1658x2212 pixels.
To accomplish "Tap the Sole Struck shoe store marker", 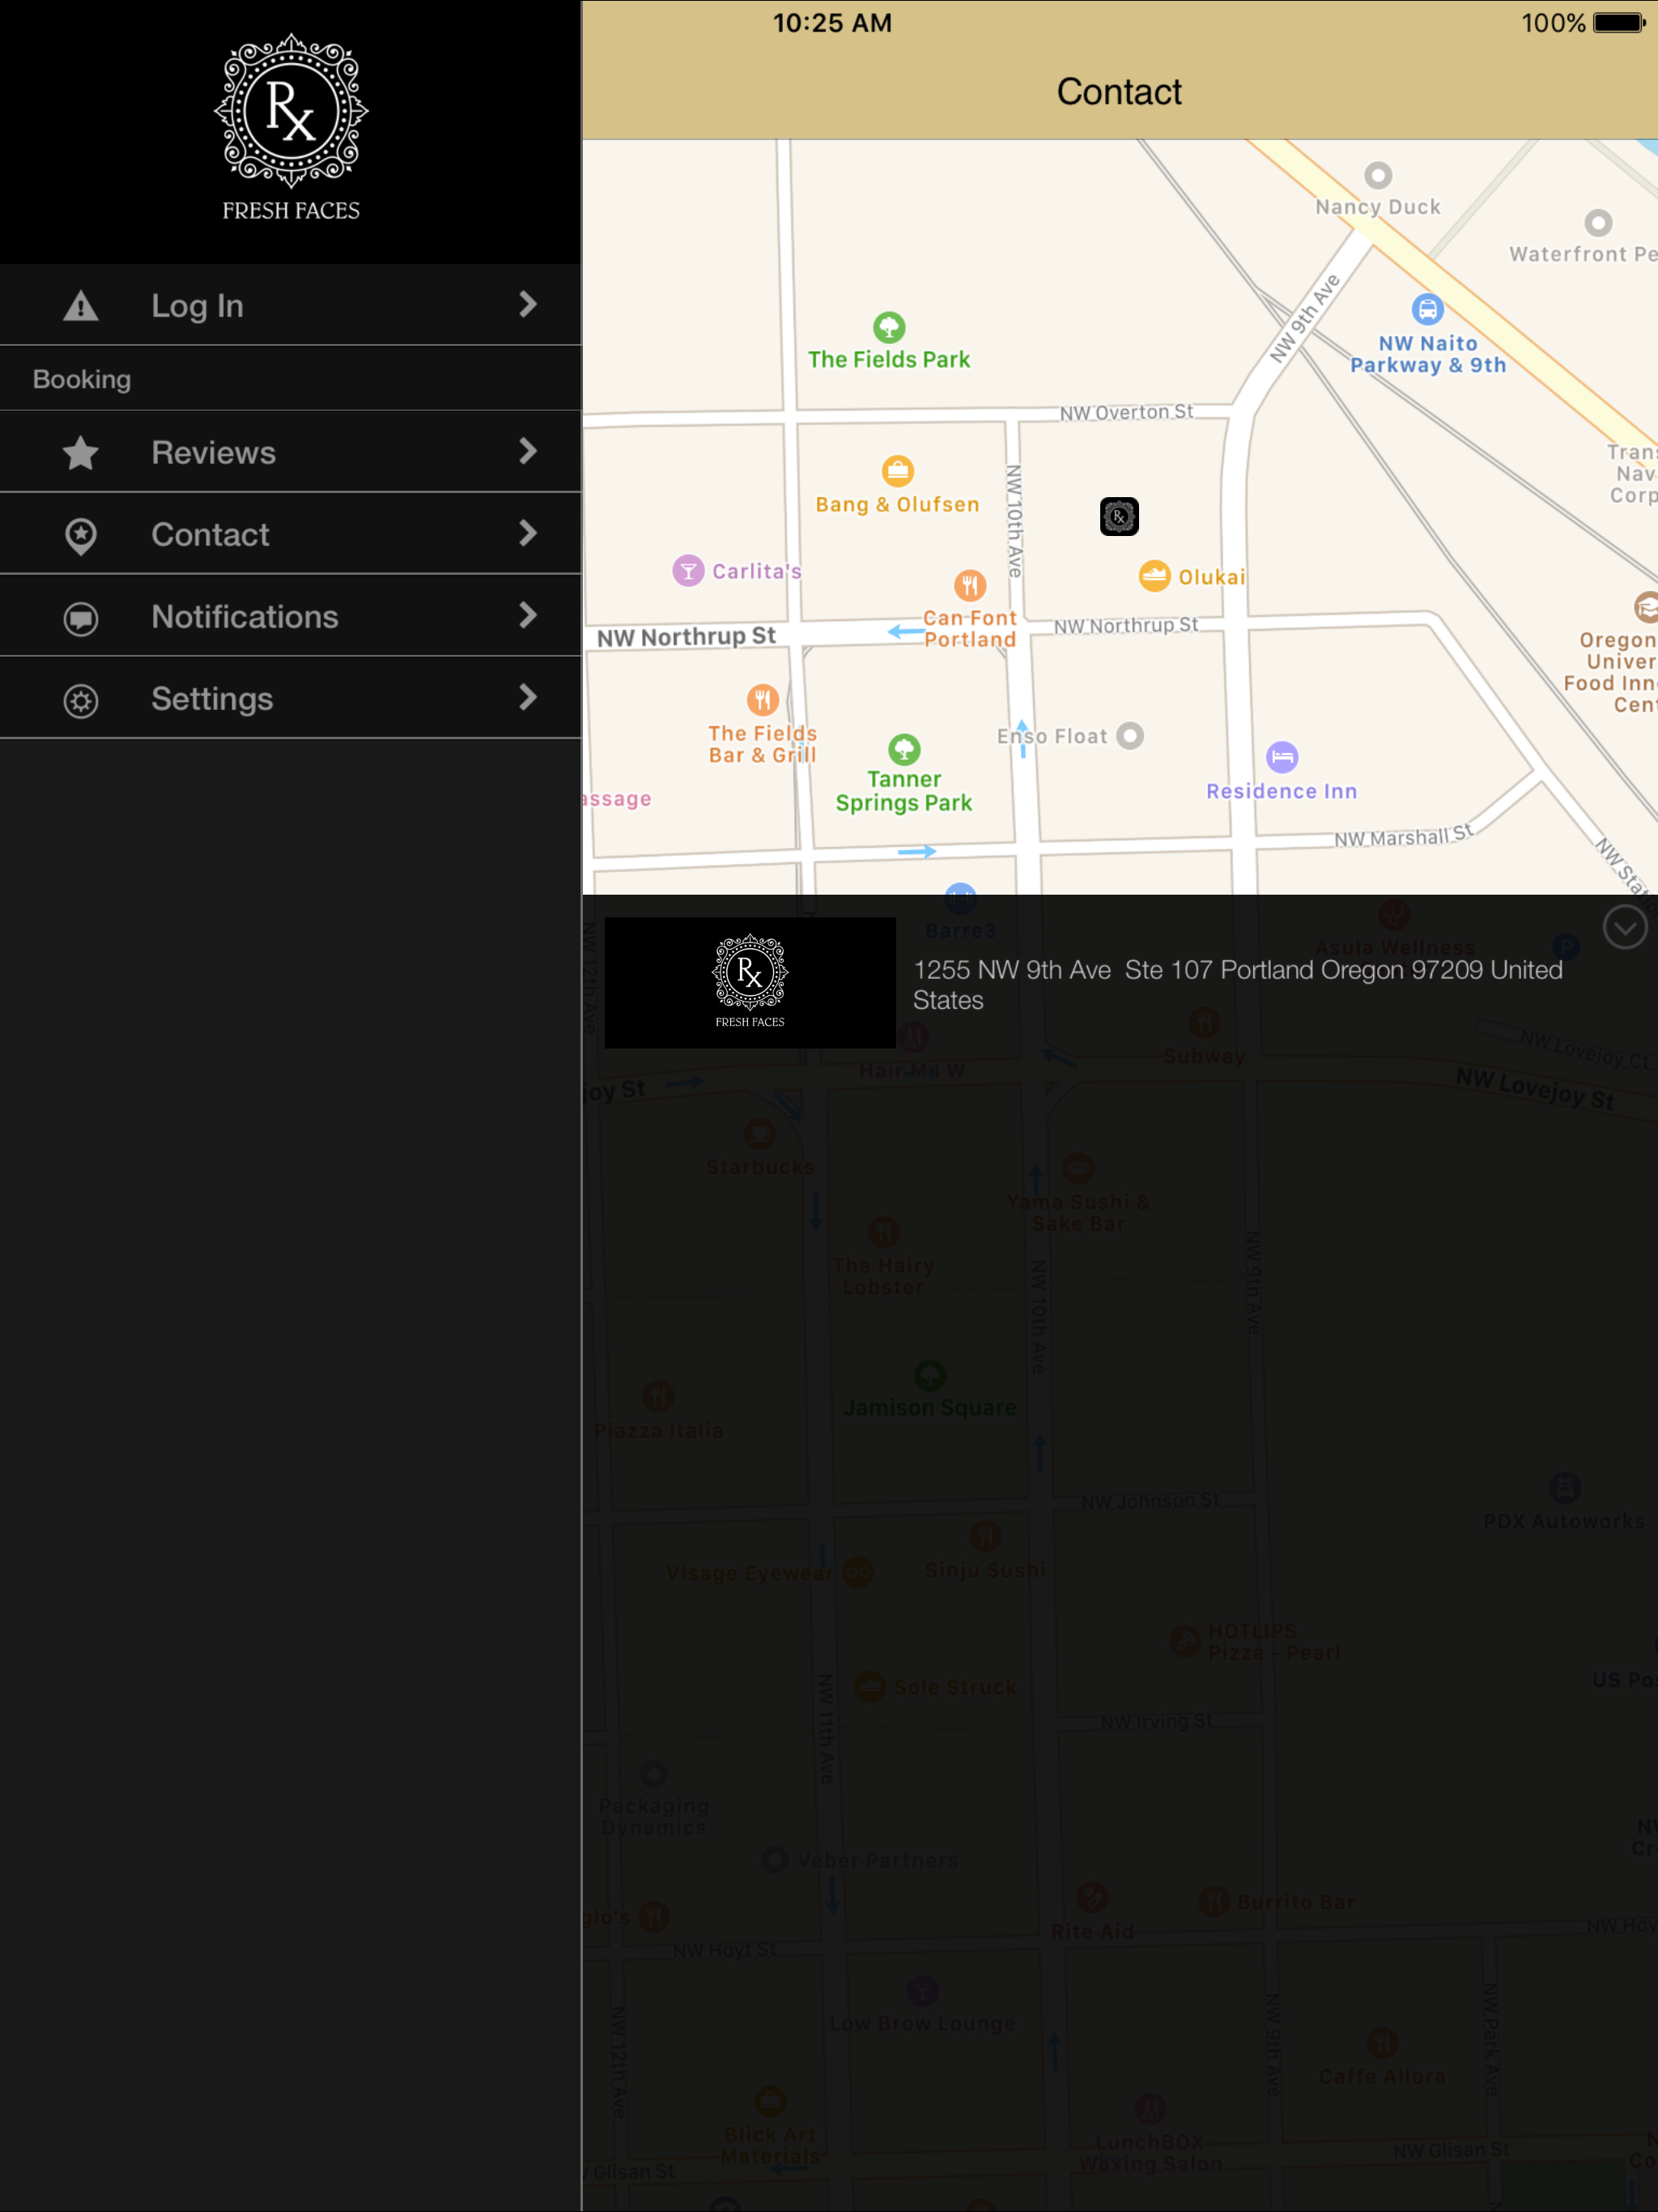I will coord(869,1687).
